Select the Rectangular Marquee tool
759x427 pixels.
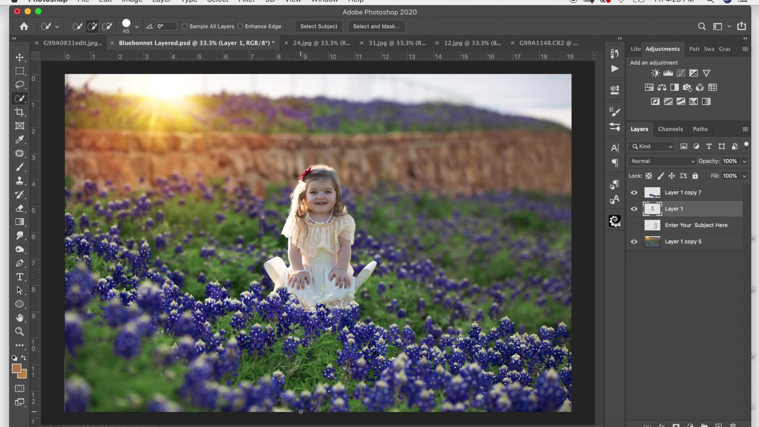(x=20, y=71)
